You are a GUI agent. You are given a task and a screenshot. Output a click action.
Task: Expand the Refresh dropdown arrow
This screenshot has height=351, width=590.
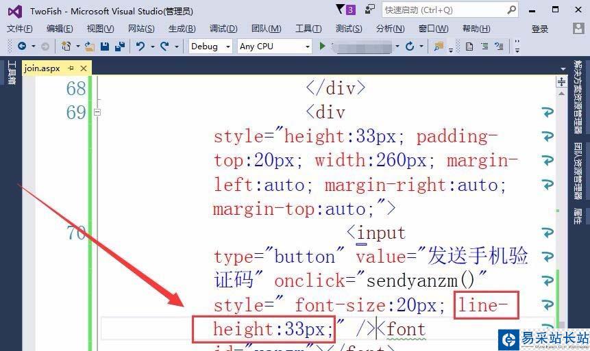pos(421,47)
